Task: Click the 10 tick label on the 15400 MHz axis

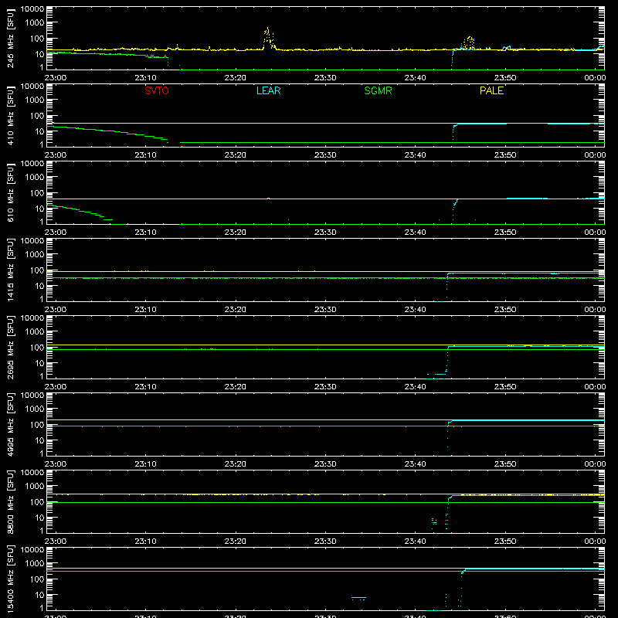Action: [x=39, y=595]
